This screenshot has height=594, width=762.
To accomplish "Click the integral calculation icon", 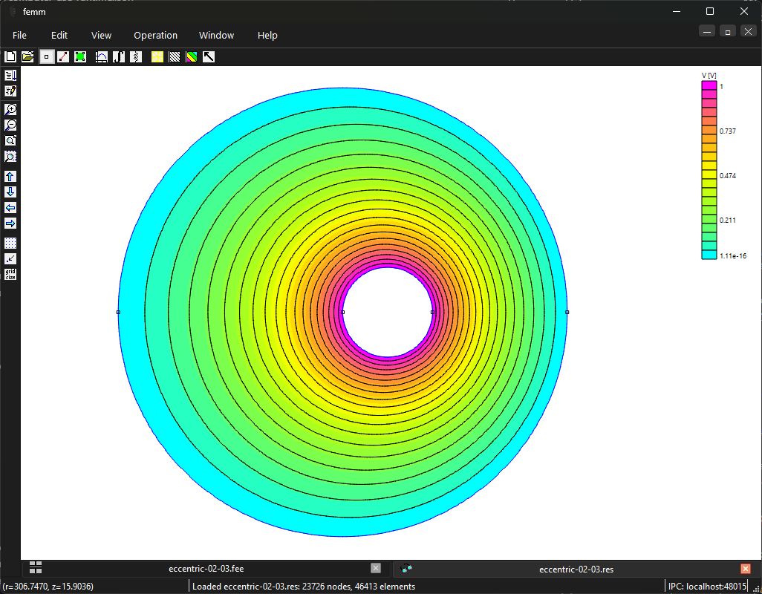I will click(119, 57).
